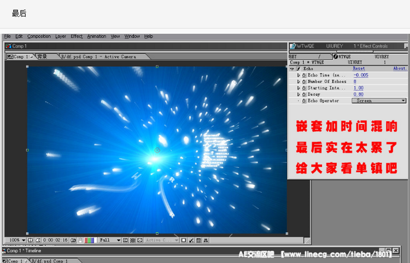This screenshot has width=410, height=263.
Task: Toggle the transparency grid icon
Action: pyautogui.click(x=133, y=240)
